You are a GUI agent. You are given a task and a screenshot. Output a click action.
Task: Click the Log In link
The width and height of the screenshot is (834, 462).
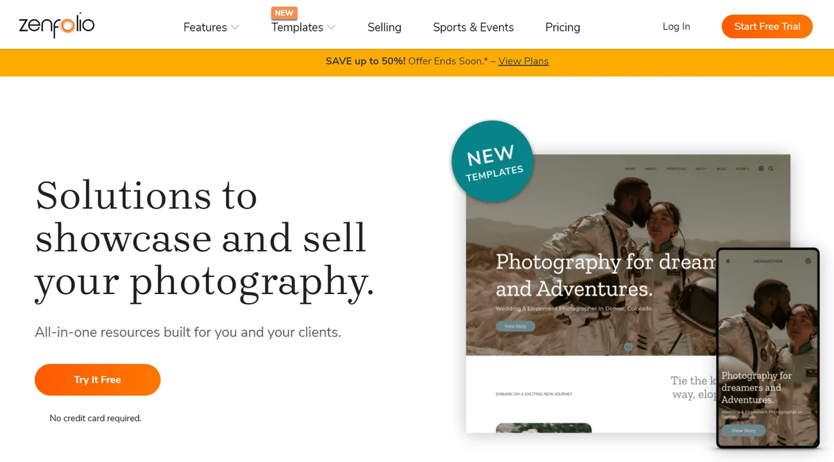[x=676, y=27]
